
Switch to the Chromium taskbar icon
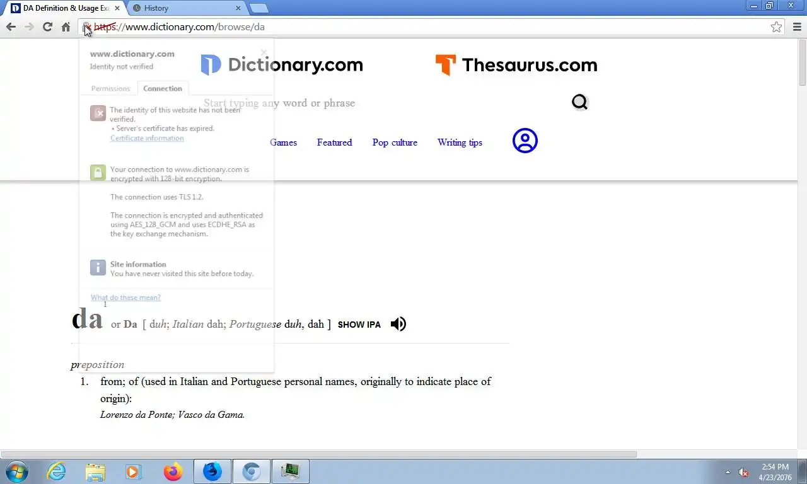coord(252,471)
